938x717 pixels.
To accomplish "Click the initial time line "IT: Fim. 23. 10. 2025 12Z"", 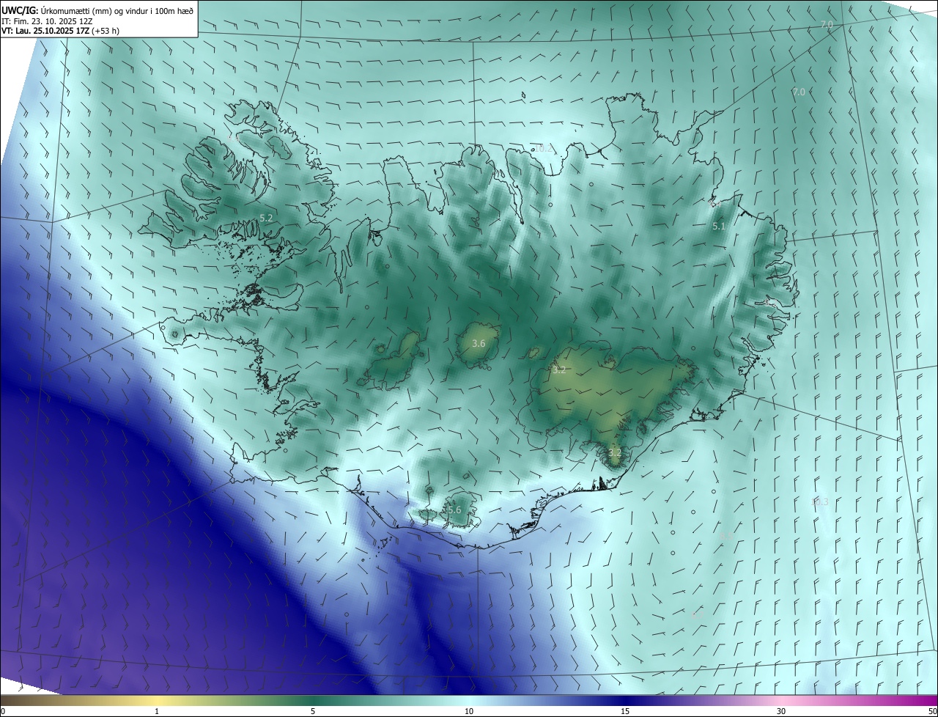I will (47, 21).
